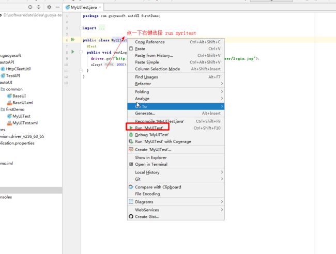This screenshot has height=254, width=336.
Task: Open the Analyze submenu
Action: (176, 99)
